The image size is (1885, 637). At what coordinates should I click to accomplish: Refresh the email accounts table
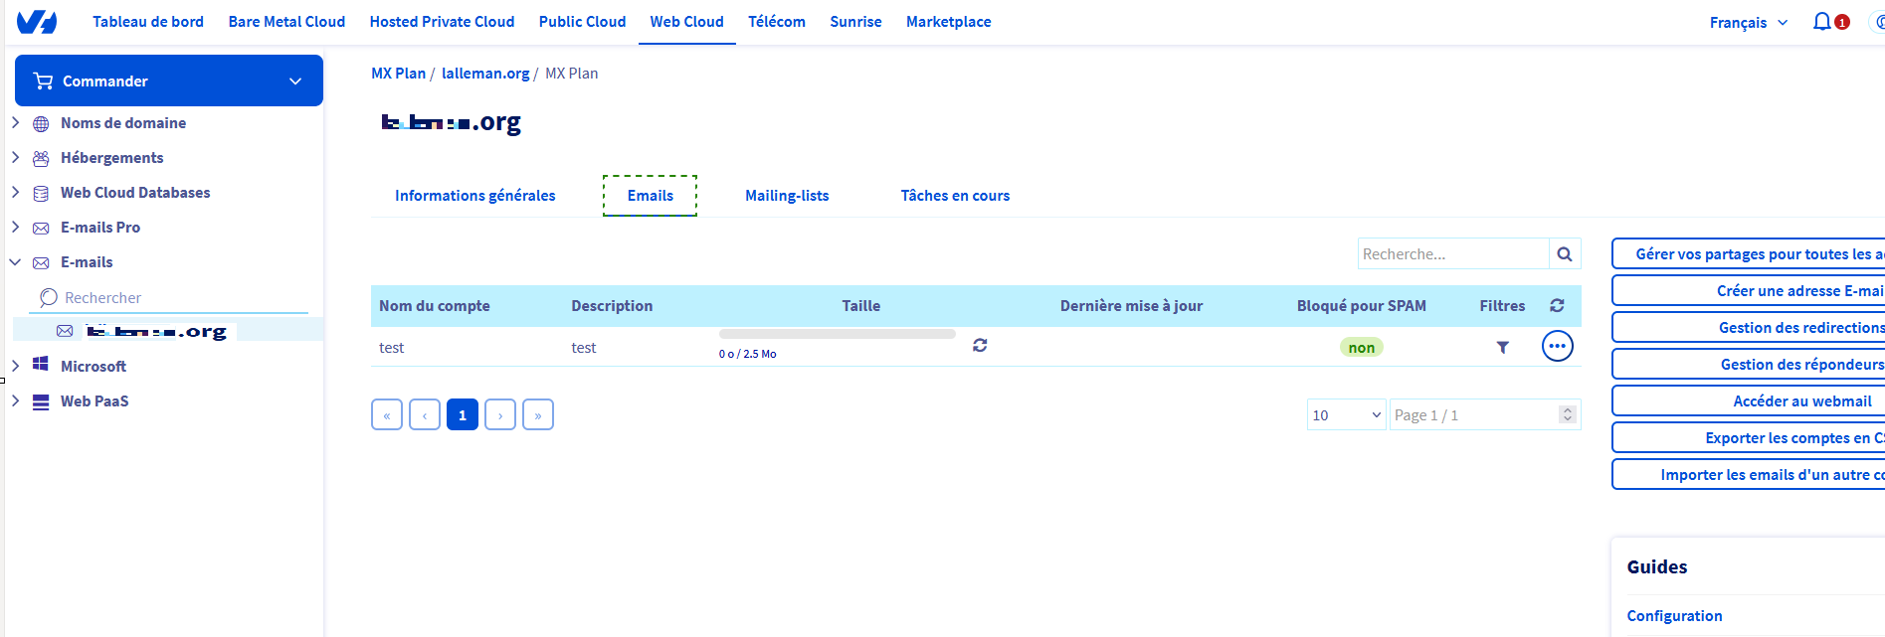(x=1557, y=306)
